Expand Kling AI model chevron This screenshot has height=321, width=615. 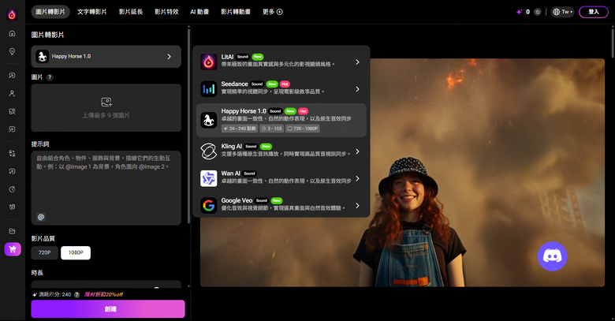(357, 151)
